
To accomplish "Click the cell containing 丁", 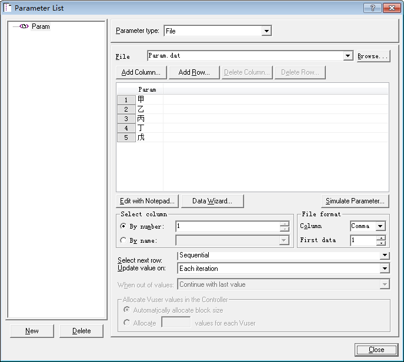I will [x=149, y=128].
